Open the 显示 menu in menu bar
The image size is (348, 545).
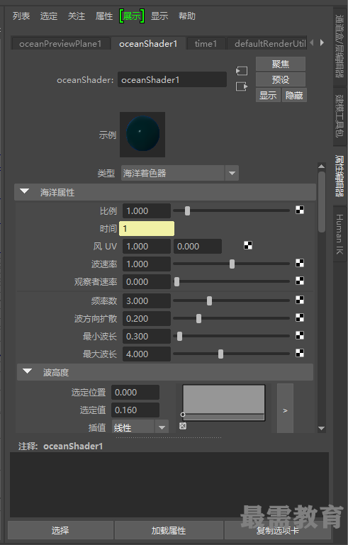point(159,16)
